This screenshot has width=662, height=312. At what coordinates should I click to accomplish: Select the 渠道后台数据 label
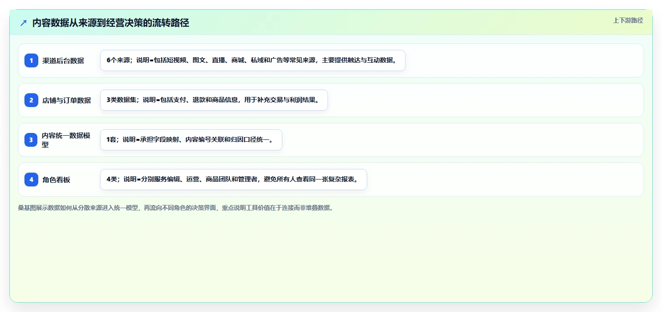coord(63,60)
